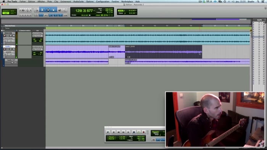Click Go to End in the transport window
This screenshot has width=267, height=150.
pyautogui.click(x=128, y=132)
